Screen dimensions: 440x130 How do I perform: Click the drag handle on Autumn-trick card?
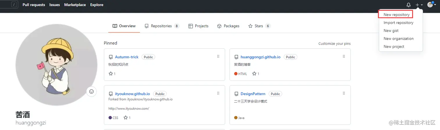pos(218,57)
